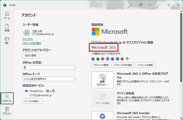Open Help with the question mark icon
The image size is (183, 120).
(x=150, y=5)
